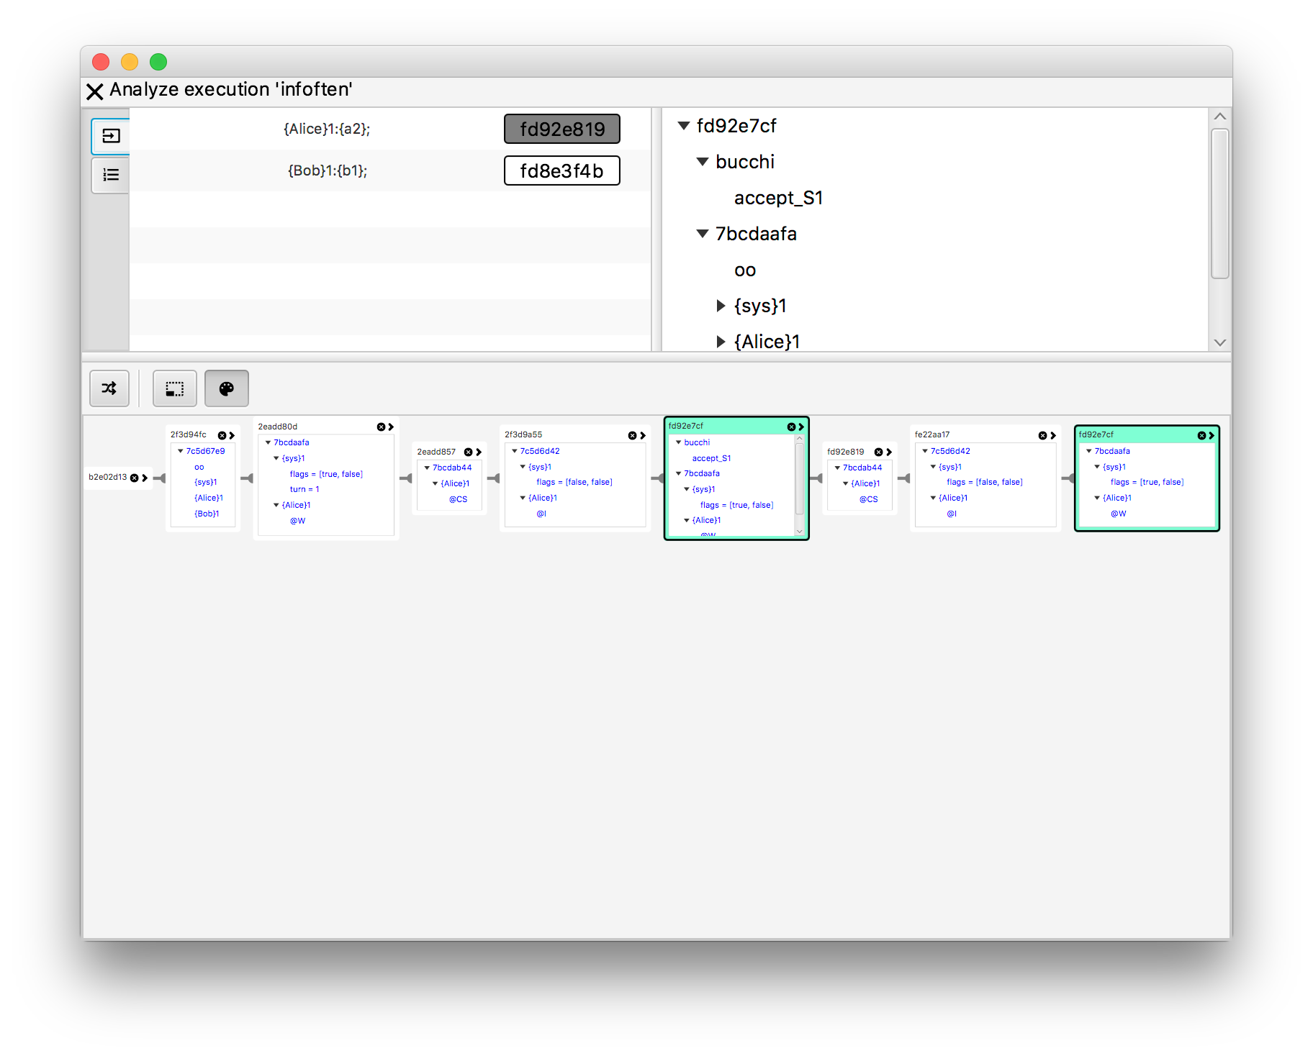Click the dashed selection rectangle tool
This screenshot has height=1056, width=1313.
coord(175,388)
